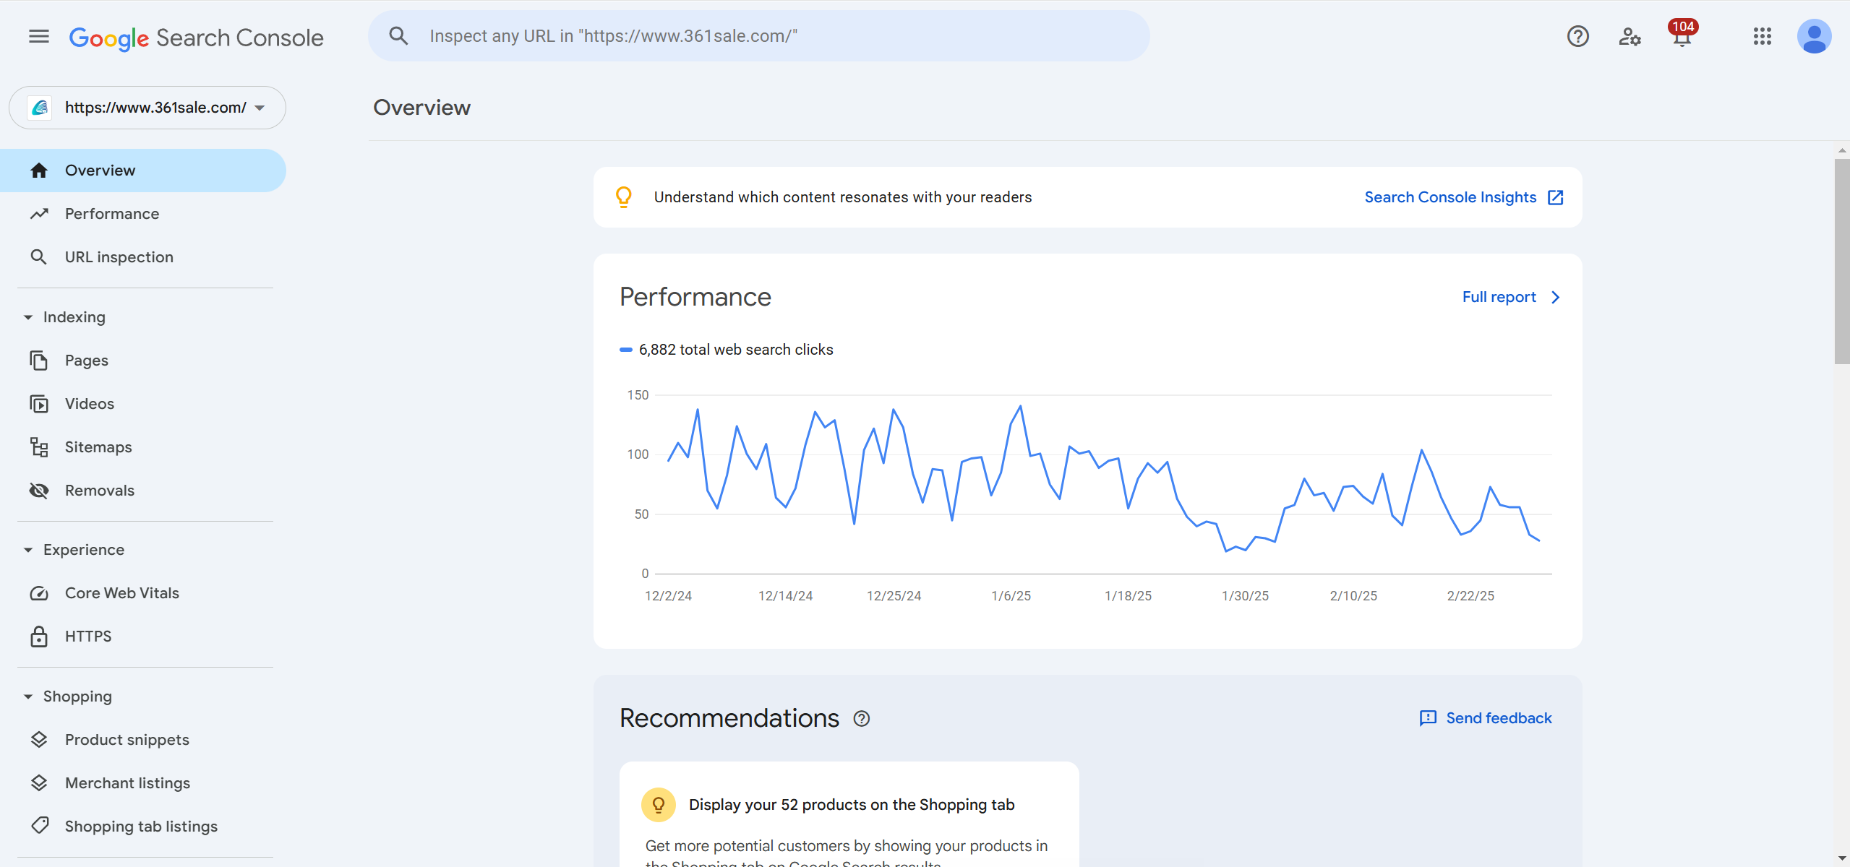
Task: Open Core Web Vitals report
Action: click(121, 593)
